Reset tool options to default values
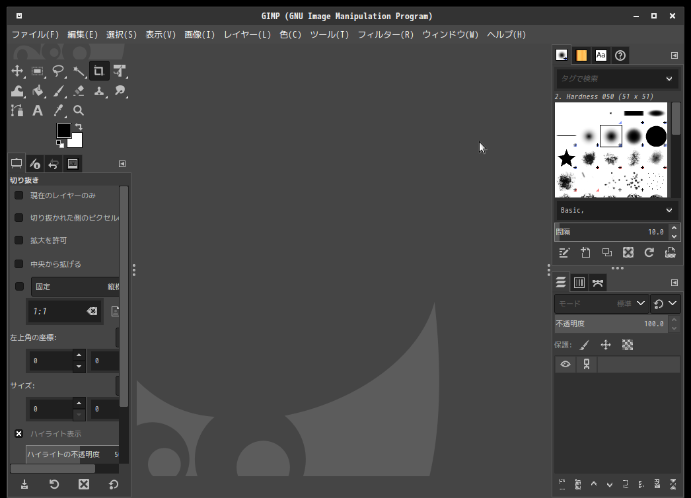This screenshot has width=691, height=498. [113, 484]
